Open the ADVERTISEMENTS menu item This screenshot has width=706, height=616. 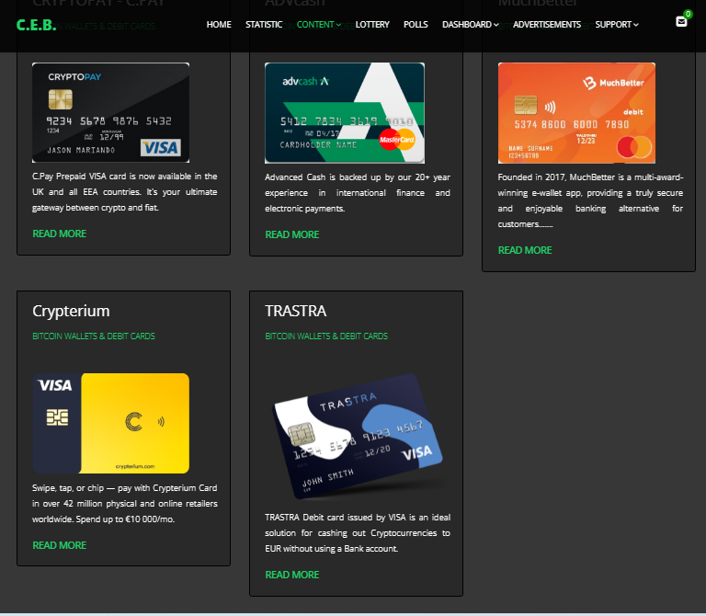point(547,25)
